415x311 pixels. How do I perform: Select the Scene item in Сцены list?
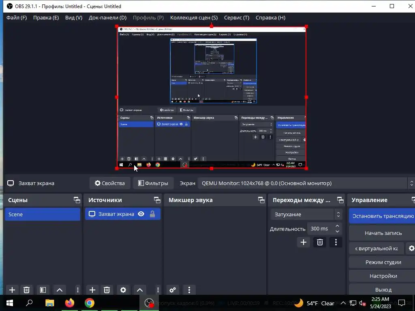coord(43,214)
